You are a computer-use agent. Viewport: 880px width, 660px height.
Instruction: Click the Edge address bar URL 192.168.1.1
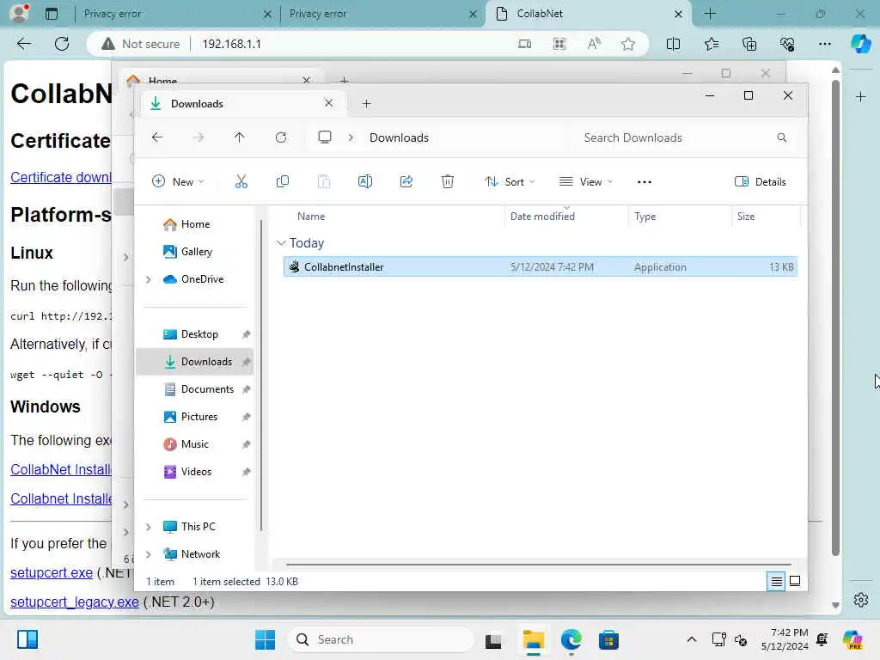[231, 44]
